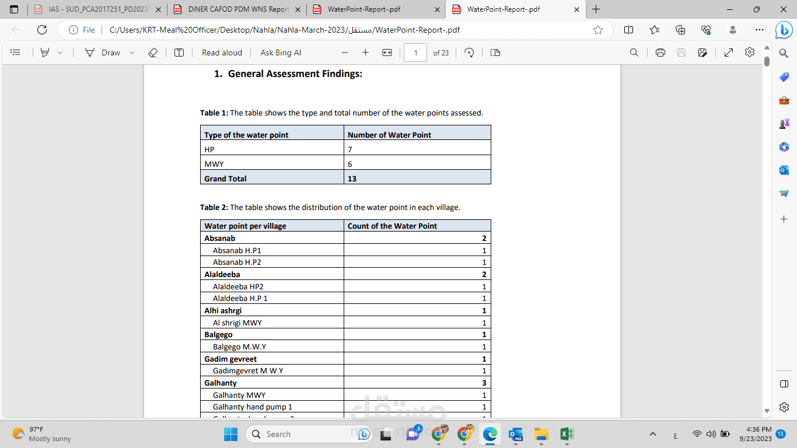This screenshot has height=448, width=797.
Task: Click the 'Absanab H.P1' table row text
Action: (x=237, y=250)
